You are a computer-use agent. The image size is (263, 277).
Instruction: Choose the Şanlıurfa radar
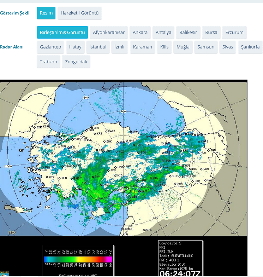250,47
